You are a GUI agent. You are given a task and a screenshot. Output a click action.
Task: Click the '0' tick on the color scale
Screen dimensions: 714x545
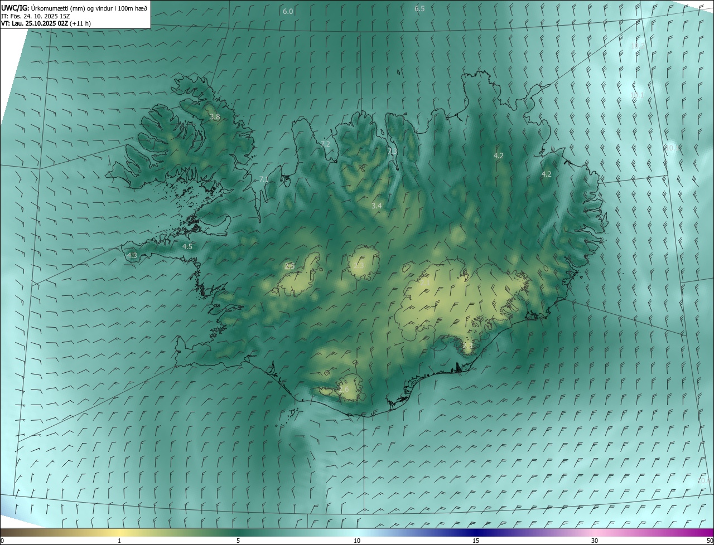click(x=2, y=541)
